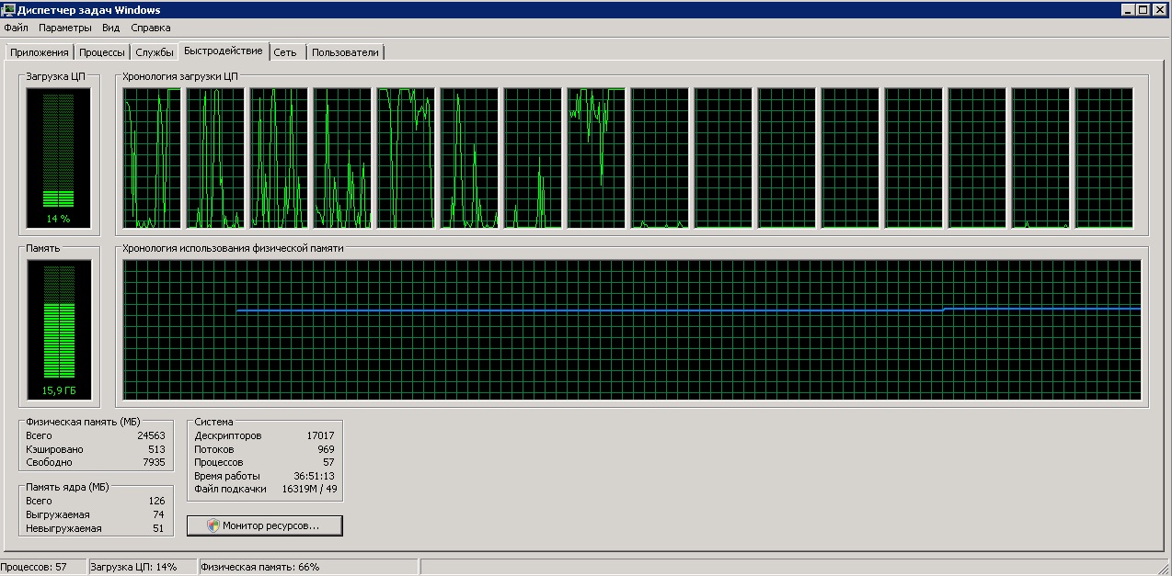This screenshot has height=576, width=1172.
Task: Open the Сеть tab
Action: pyautogui.click(x=285, y=52)
